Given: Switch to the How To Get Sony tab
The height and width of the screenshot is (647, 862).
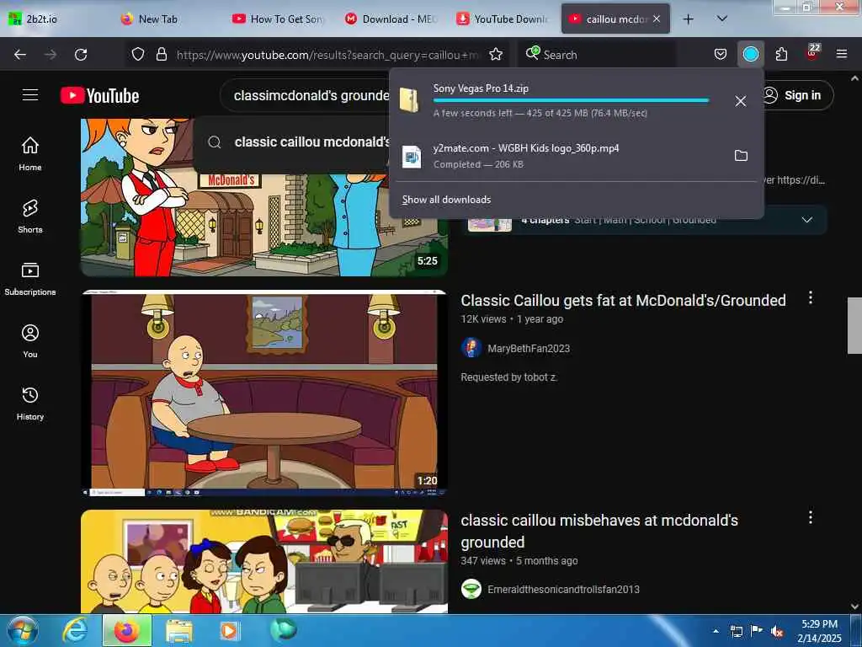Looking at the screenshot, I should (278, 19).
